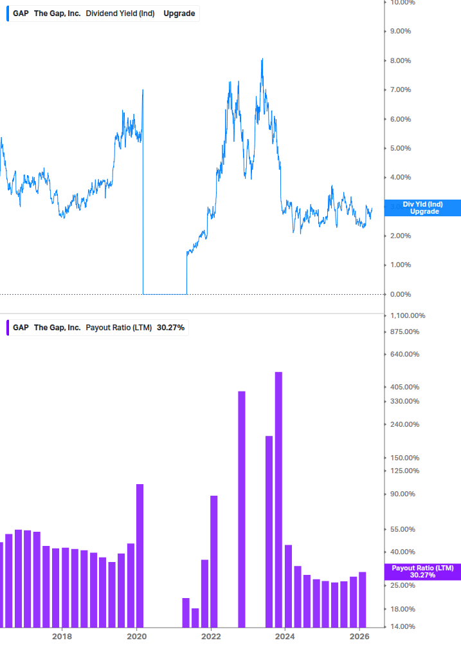Image resolution: width=461 pixels, height=647 pixels.
Task: Click the 150.00% tick on payout axis
Action: pyautogui.click(x=404, y=458)
